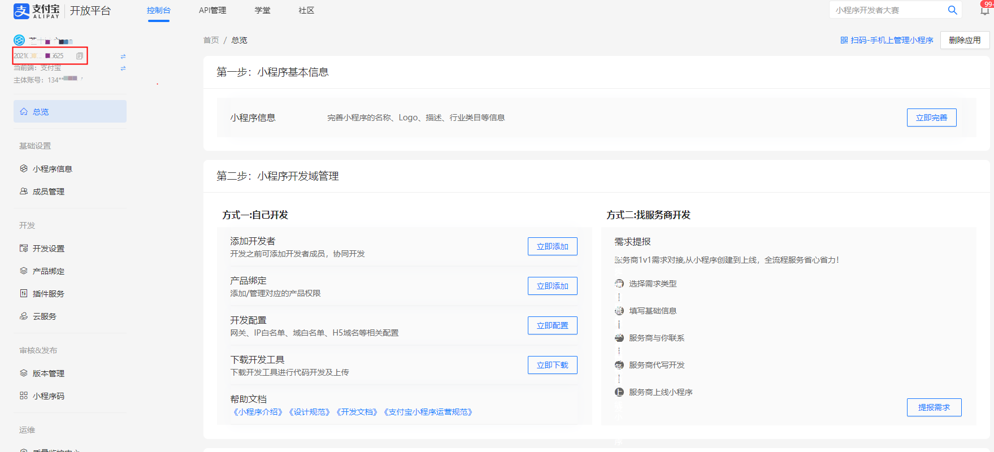Click the switch-platform arrows icon beside 当前端
Screen dimensions: 994x452
pyautogui.click(x=123, y=68)
